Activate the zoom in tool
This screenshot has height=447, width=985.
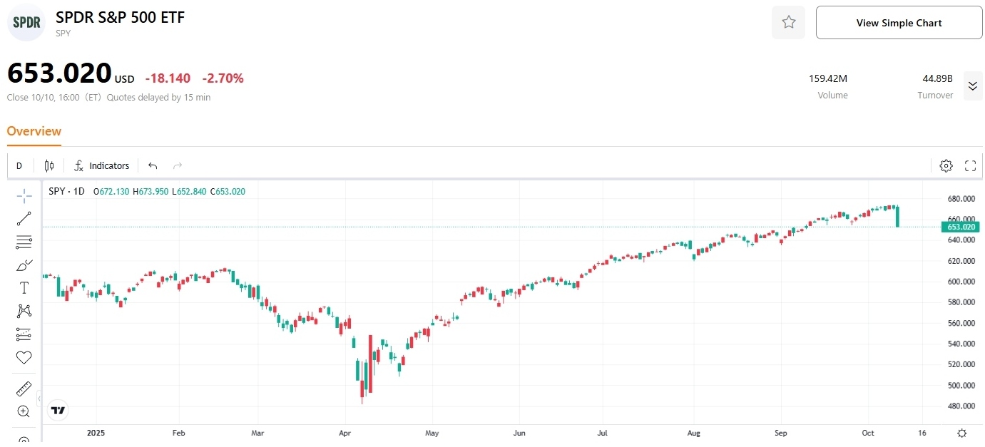24,411
